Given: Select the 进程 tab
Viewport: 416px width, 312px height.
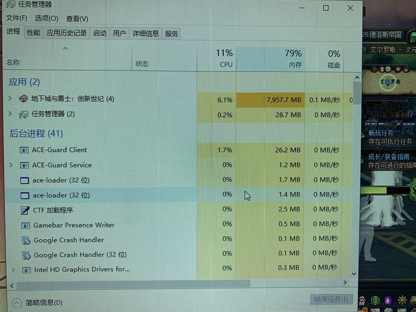Looking at the screenshot, I should pos(13,31).
